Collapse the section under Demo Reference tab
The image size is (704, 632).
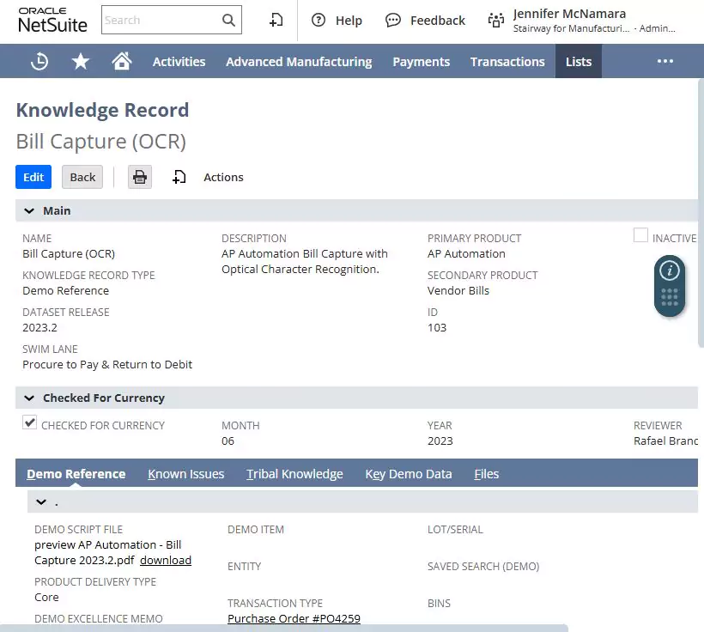41,501
